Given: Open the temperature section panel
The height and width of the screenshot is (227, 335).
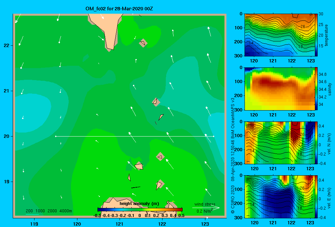Looking at the screenshot, I should (x=279, y=35).
